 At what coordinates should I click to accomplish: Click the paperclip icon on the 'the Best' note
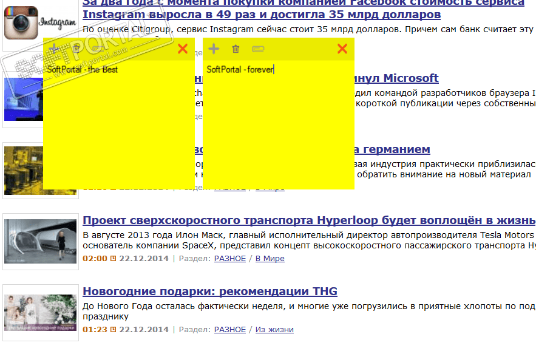click(x=98, y=49)
